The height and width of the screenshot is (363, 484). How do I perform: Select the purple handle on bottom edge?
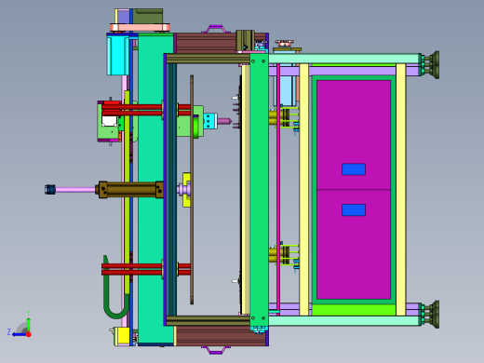[x=216, y=350]
